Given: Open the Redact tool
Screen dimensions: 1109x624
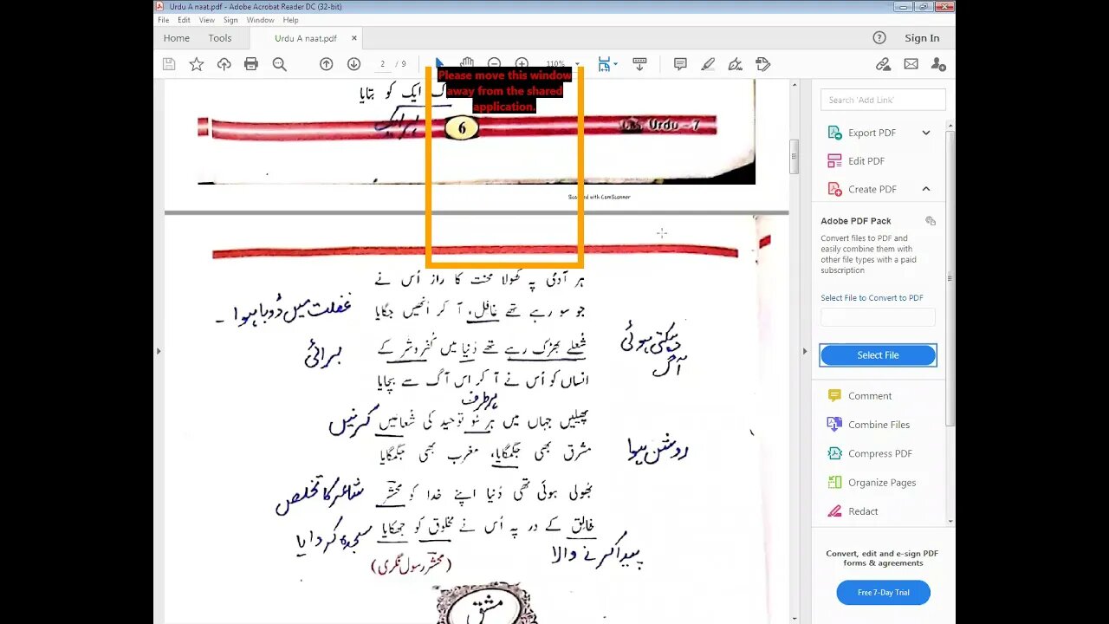Looking at the screenshot, I should [x=863, y=511].
